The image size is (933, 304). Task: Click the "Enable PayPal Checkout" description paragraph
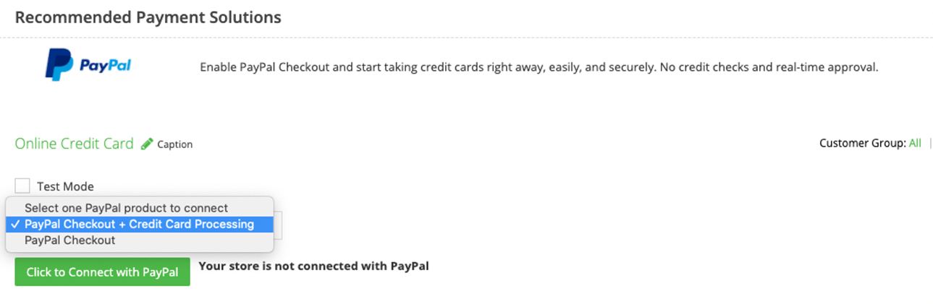pyautogui.click(x=539, y=67)
